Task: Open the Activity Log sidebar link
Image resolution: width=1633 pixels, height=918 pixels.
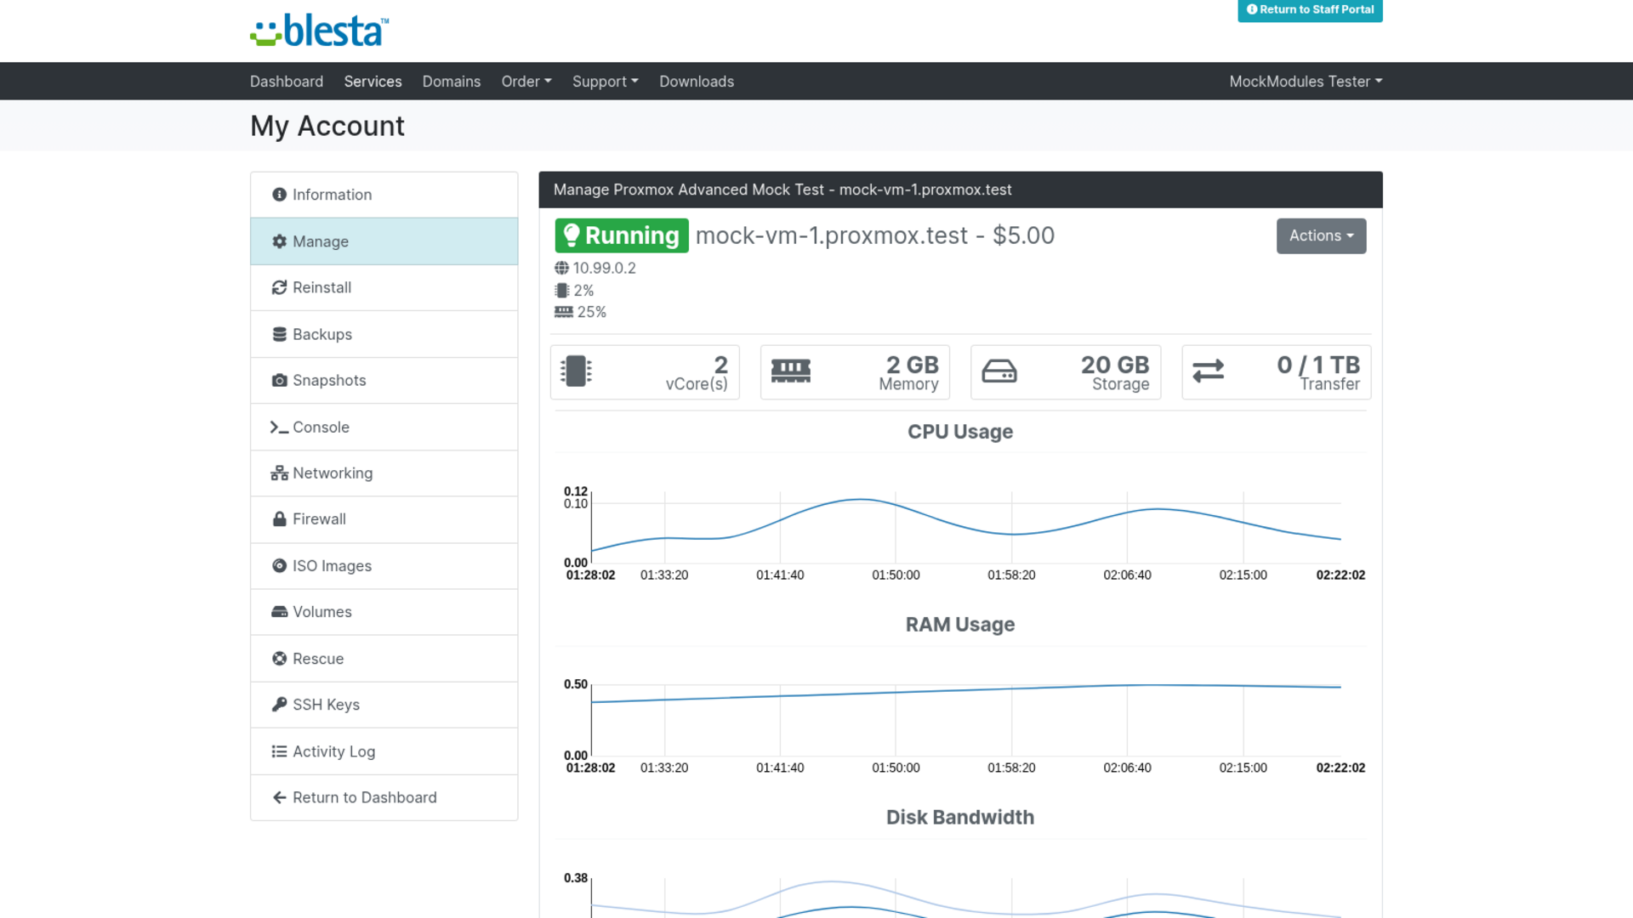Action: [384, 751]
